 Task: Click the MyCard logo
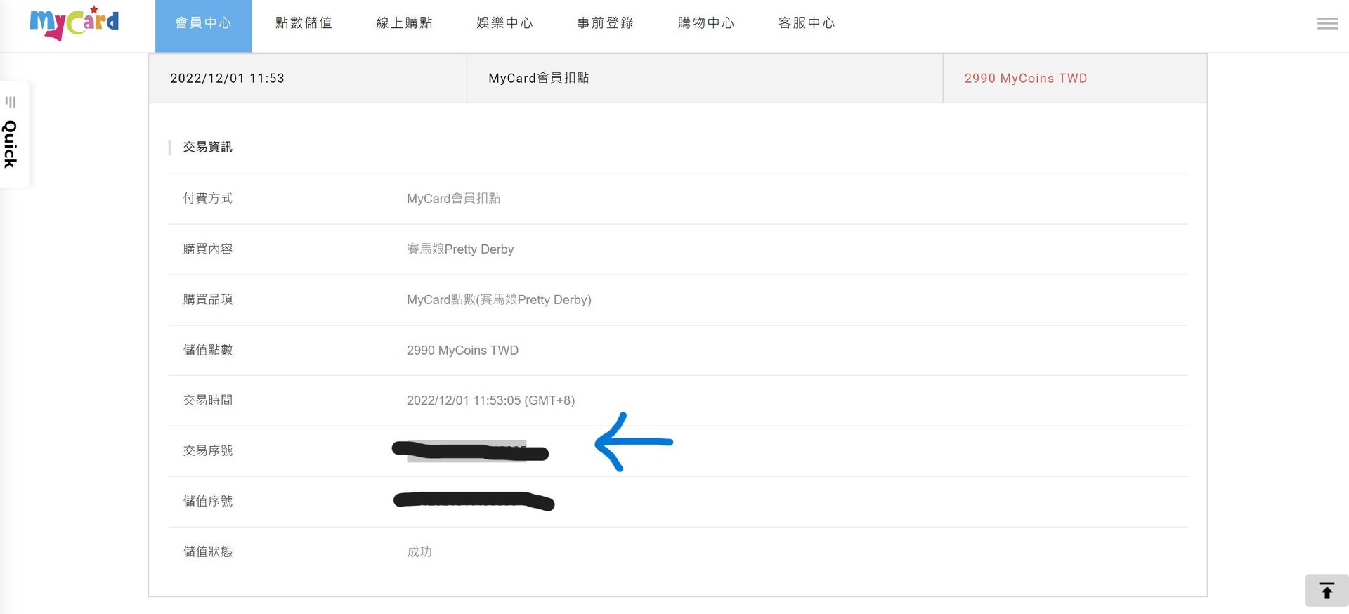pos(74,23)
